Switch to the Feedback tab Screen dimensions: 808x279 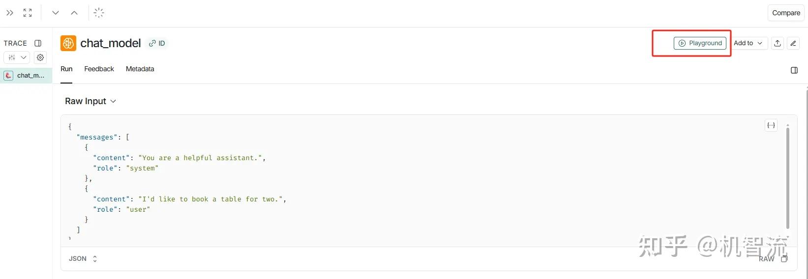(x=99, y=69)
